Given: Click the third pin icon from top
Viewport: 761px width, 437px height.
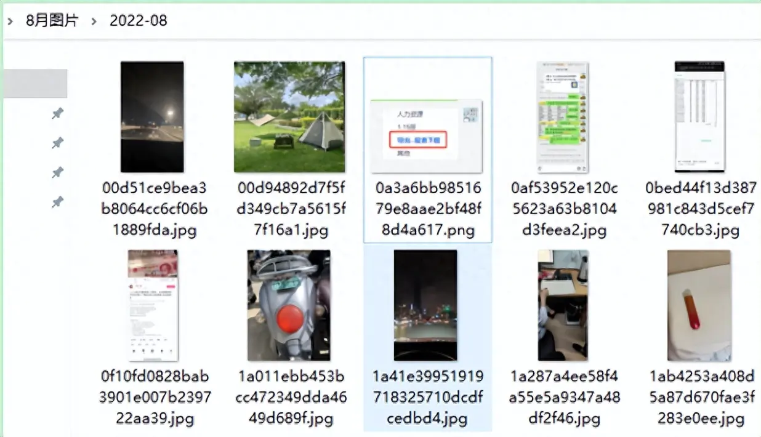Looking at the screenshot, I should (57, 172).
